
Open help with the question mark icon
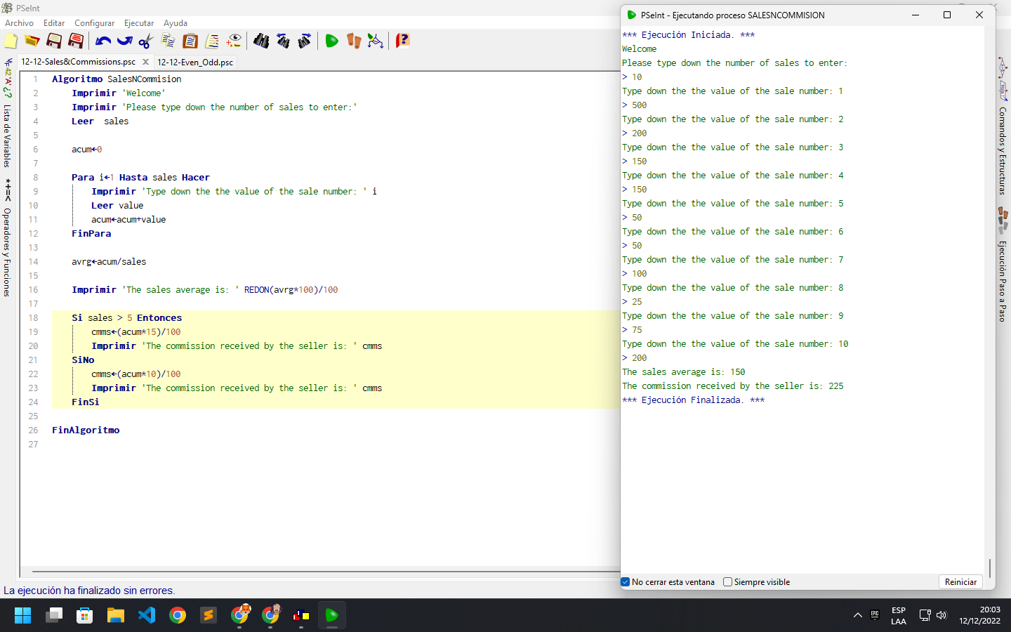402,41
